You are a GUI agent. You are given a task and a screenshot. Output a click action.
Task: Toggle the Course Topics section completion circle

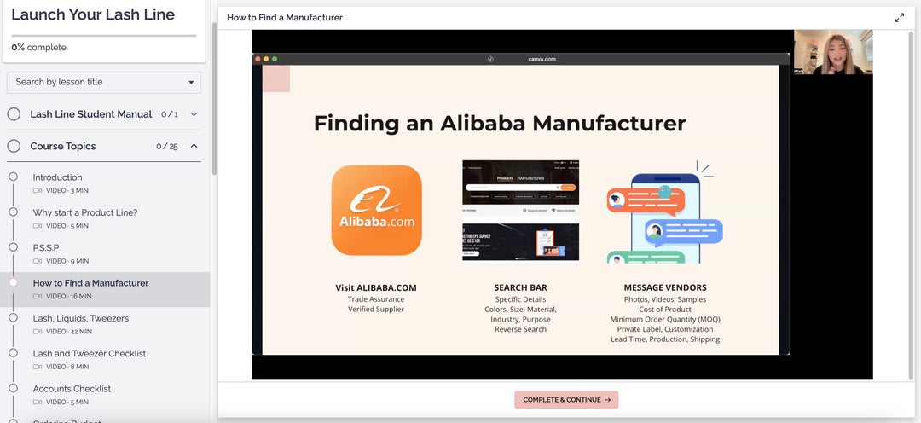click(14, 146)
